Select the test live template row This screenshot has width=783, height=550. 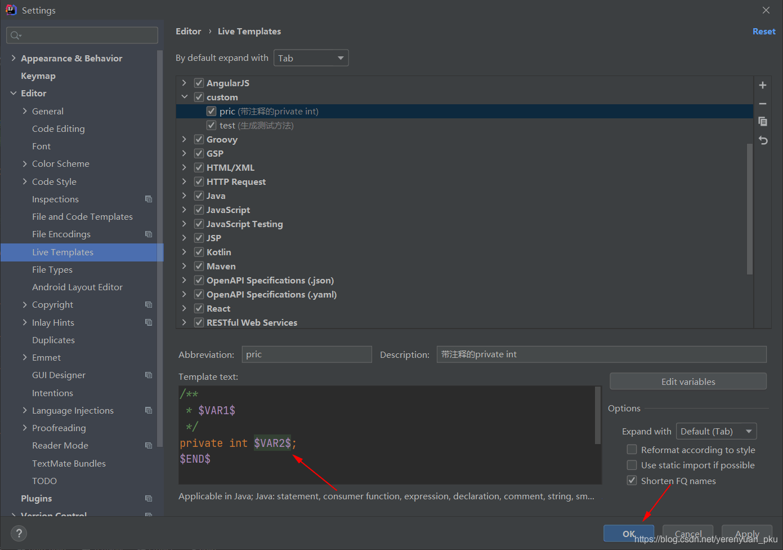[464, 125]
